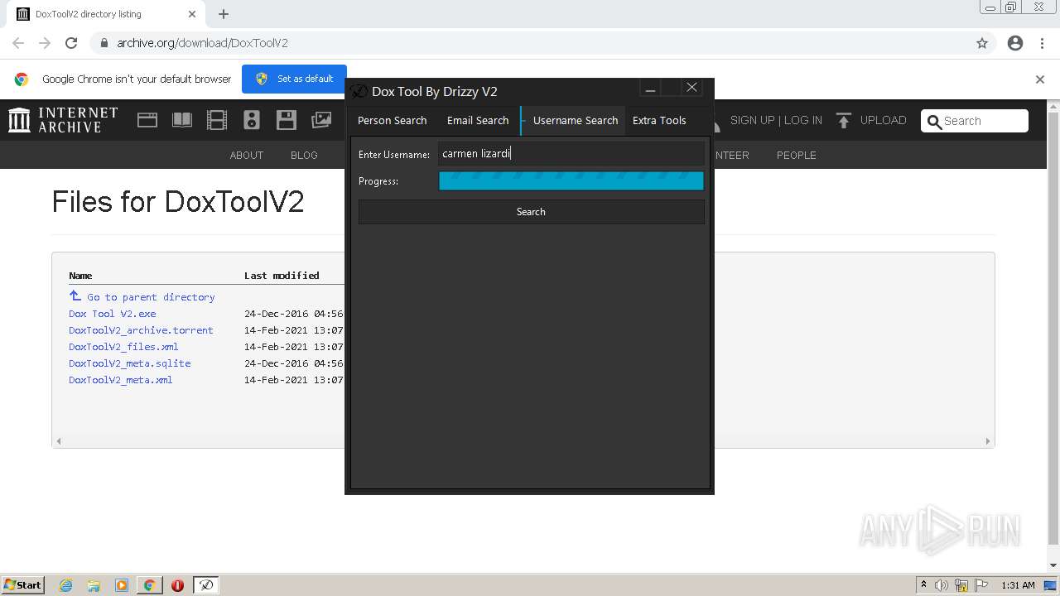Viewport: 1060px width, 596px height.
Task: Open the BLOG menu item
Action: (x=304, y=155)
